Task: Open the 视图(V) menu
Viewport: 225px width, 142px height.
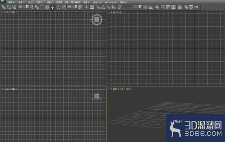Action: [40, 2]
